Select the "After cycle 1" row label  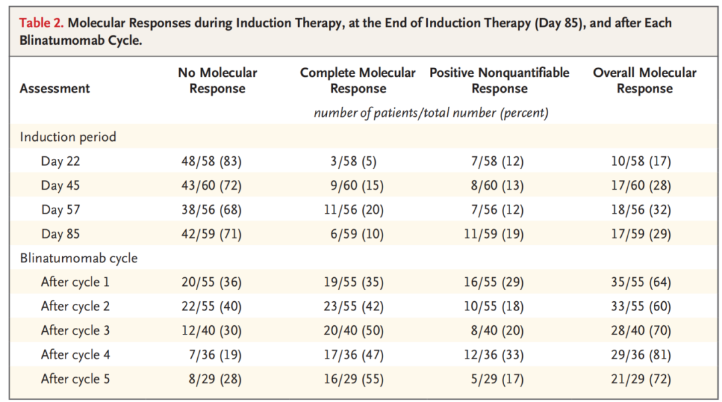75,282
